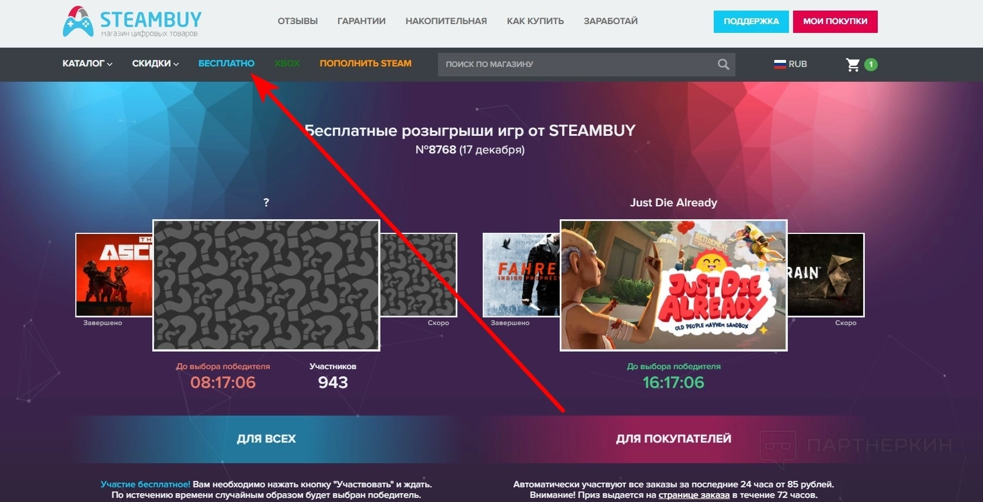Select the Just Die Already giveaway image

[674, 285]
